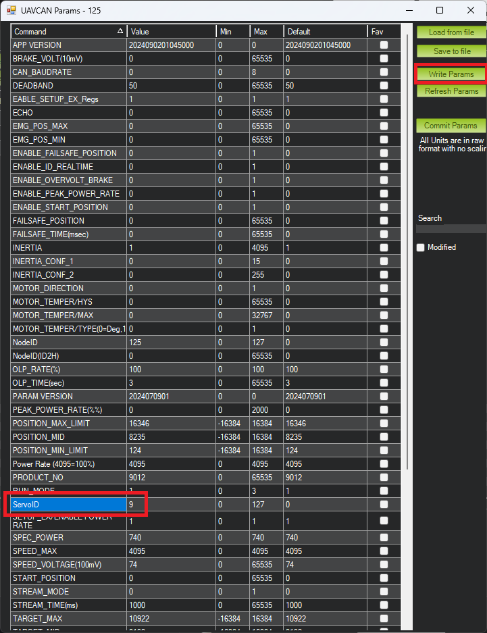Select the CAN_BAUDRATE parameter row name

(x=68, y=72)
